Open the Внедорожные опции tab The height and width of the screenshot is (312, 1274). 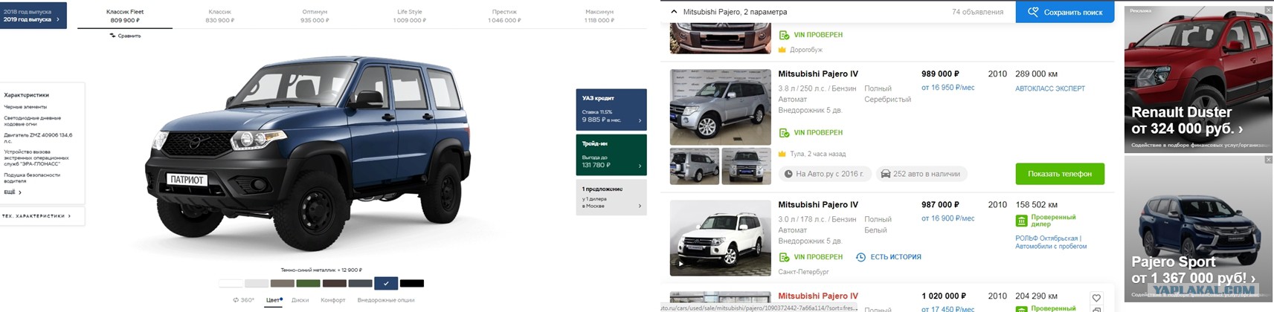pos(386,300)
